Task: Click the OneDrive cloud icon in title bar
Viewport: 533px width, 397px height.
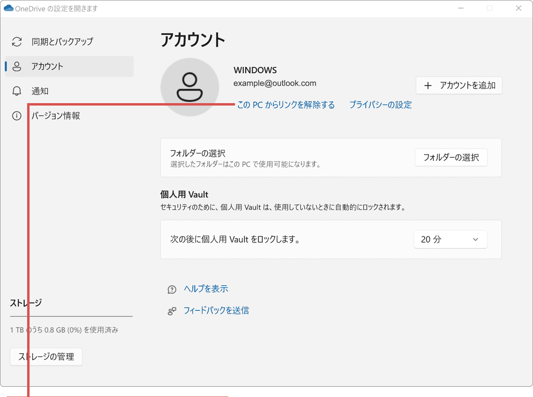Action: point(8,8)
